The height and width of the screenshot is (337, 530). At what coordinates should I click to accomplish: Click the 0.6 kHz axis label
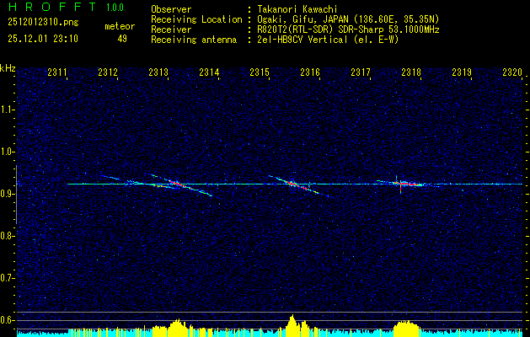[x=8, y=320]
